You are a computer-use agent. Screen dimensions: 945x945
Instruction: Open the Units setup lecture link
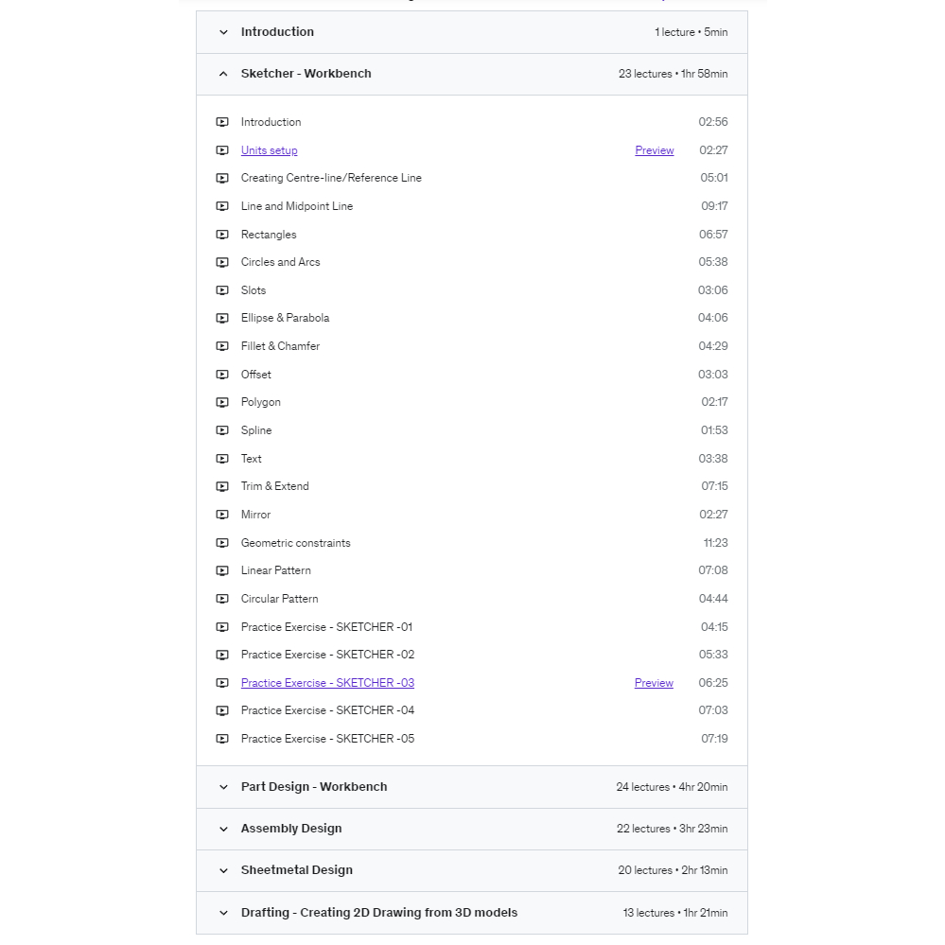(x=269, y=150)
